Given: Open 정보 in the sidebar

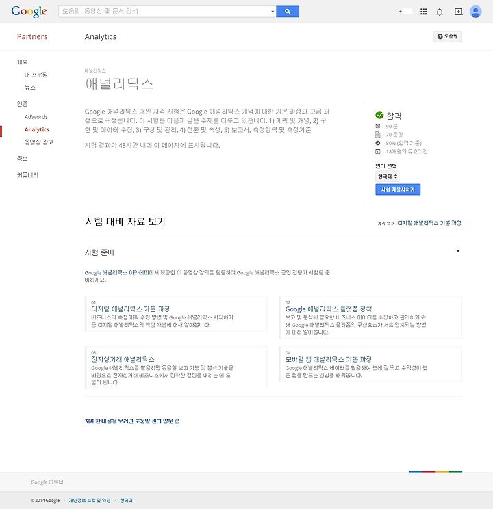Looking at the screenshot, I should [22, 159].
